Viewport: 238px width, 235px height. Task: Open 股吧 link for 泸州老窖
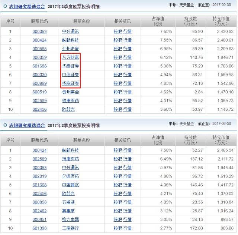(118, 49)
